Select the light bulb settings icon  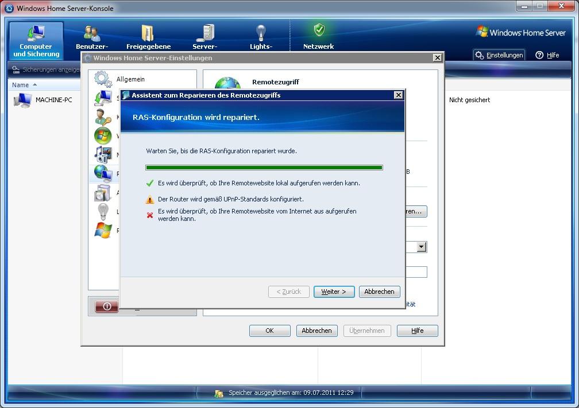click(x=103, y=211)
